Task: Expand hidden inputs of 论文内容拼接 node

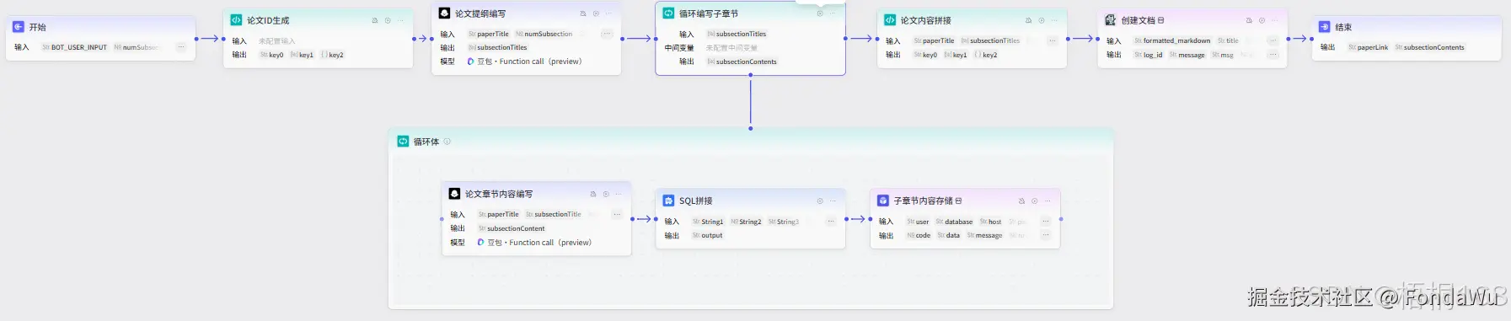Action: click(1052, 40)
